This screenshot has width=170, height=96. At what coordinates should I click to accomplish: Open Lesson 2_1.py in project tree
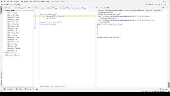[13, 13]
